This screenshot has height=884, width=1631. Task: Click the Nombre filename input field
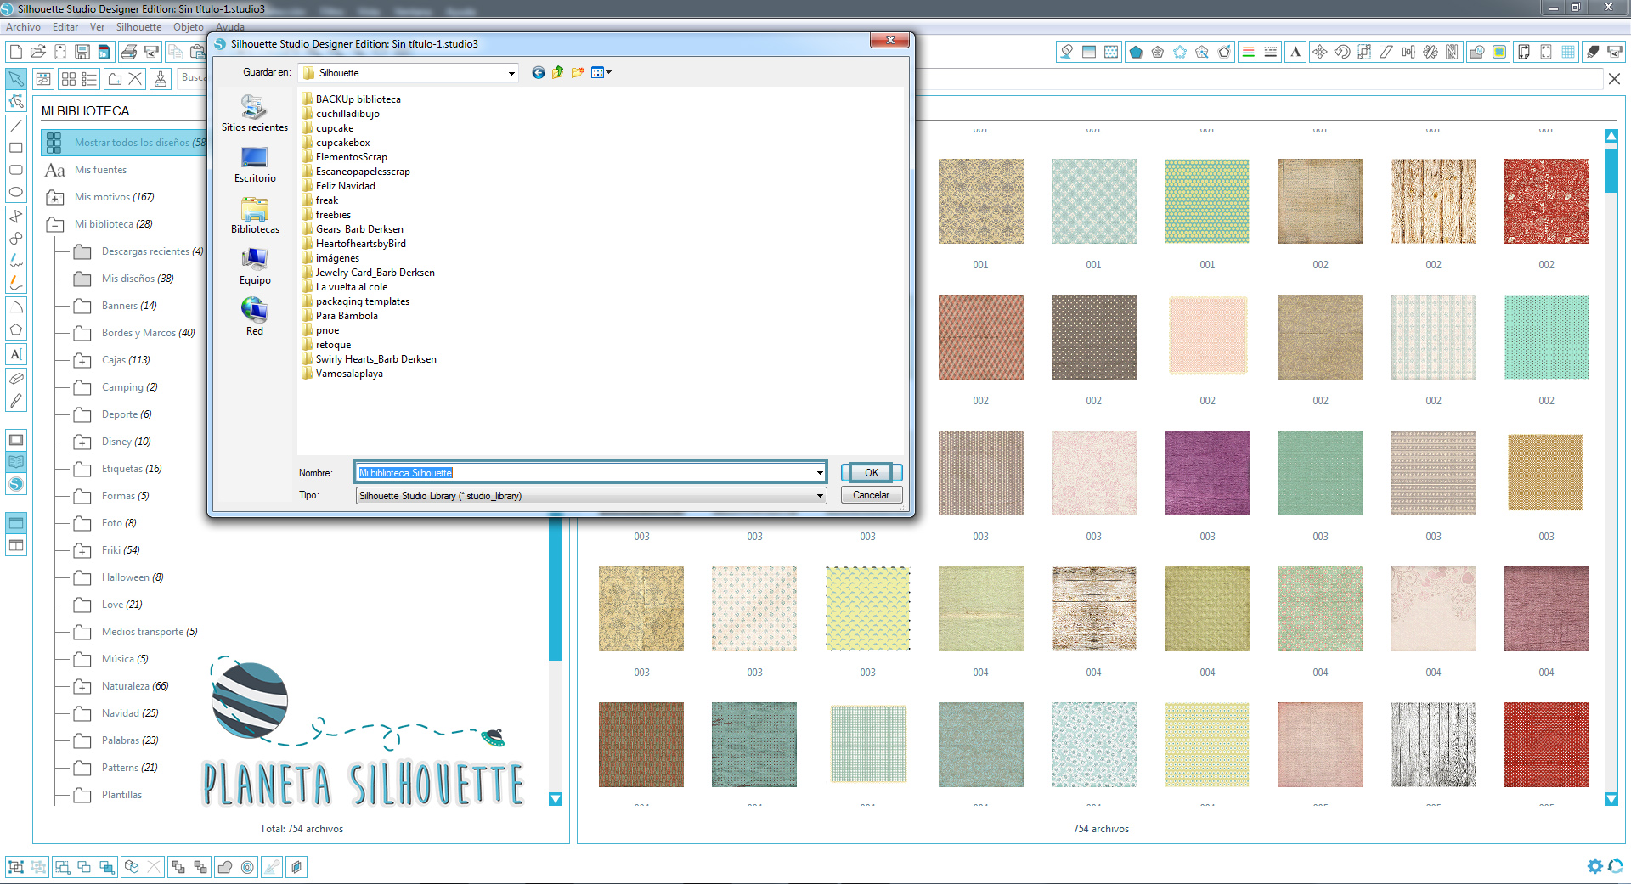[x=584, y=473]
